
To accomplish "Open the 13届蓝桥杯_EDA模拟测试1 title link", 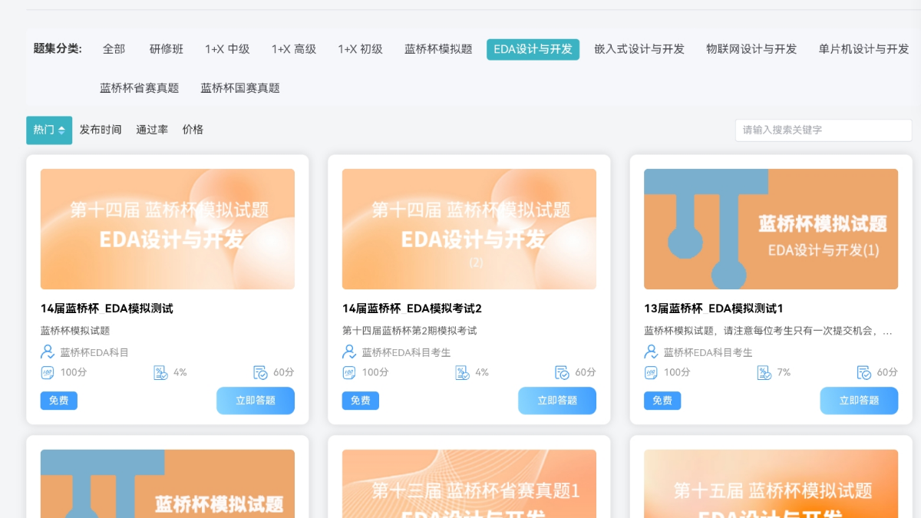I will click(714, 308).
